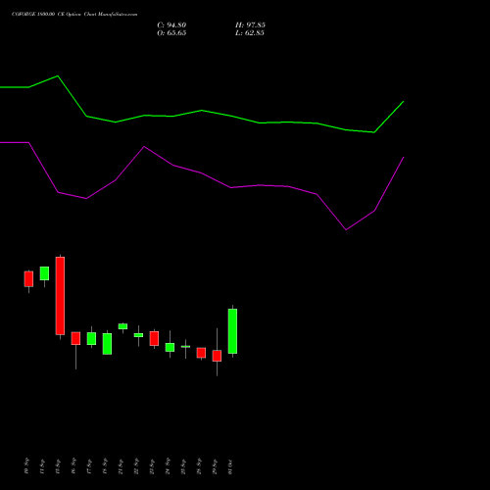Click the high price value H: 97.85
This screenshot has height=490, width=490.
pos(250,25)
